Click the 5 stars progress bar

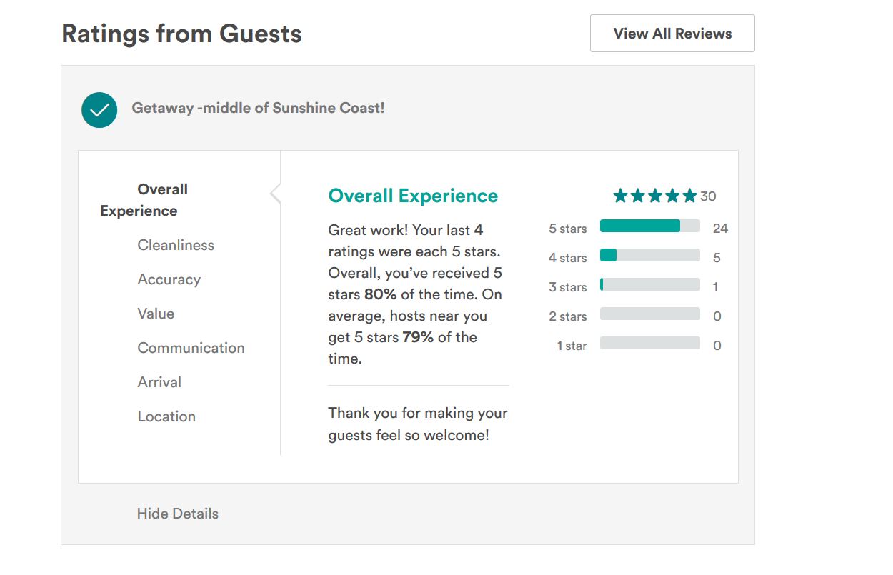click(649, 226)
